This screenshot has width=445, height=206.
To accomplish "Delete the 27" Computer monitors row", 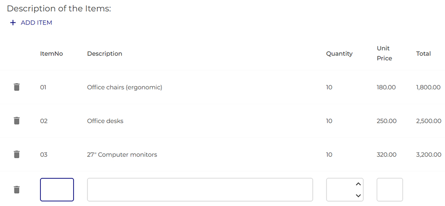I will tap(17, 155).
